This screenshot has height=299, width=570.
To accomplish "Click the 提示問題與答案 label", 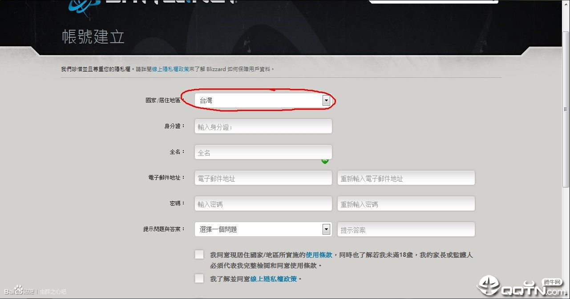I will coord(164,229).
